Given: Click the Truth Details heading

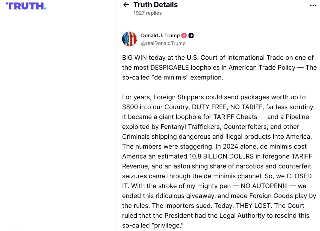Looking at the screenshot, I should pos(155,4).
